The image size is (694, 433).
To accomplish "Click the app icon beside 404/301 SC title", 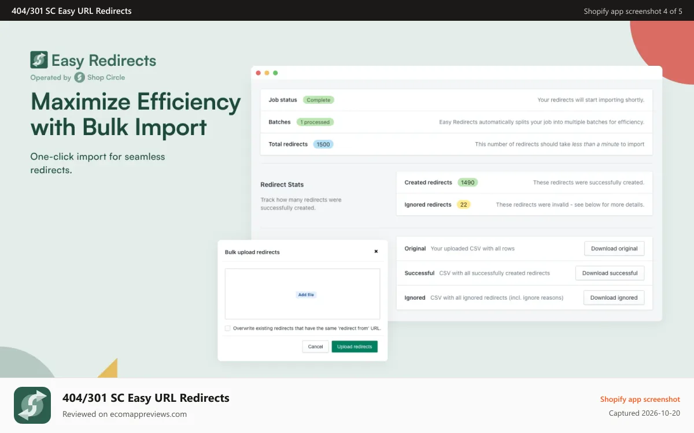I will 32,405.
